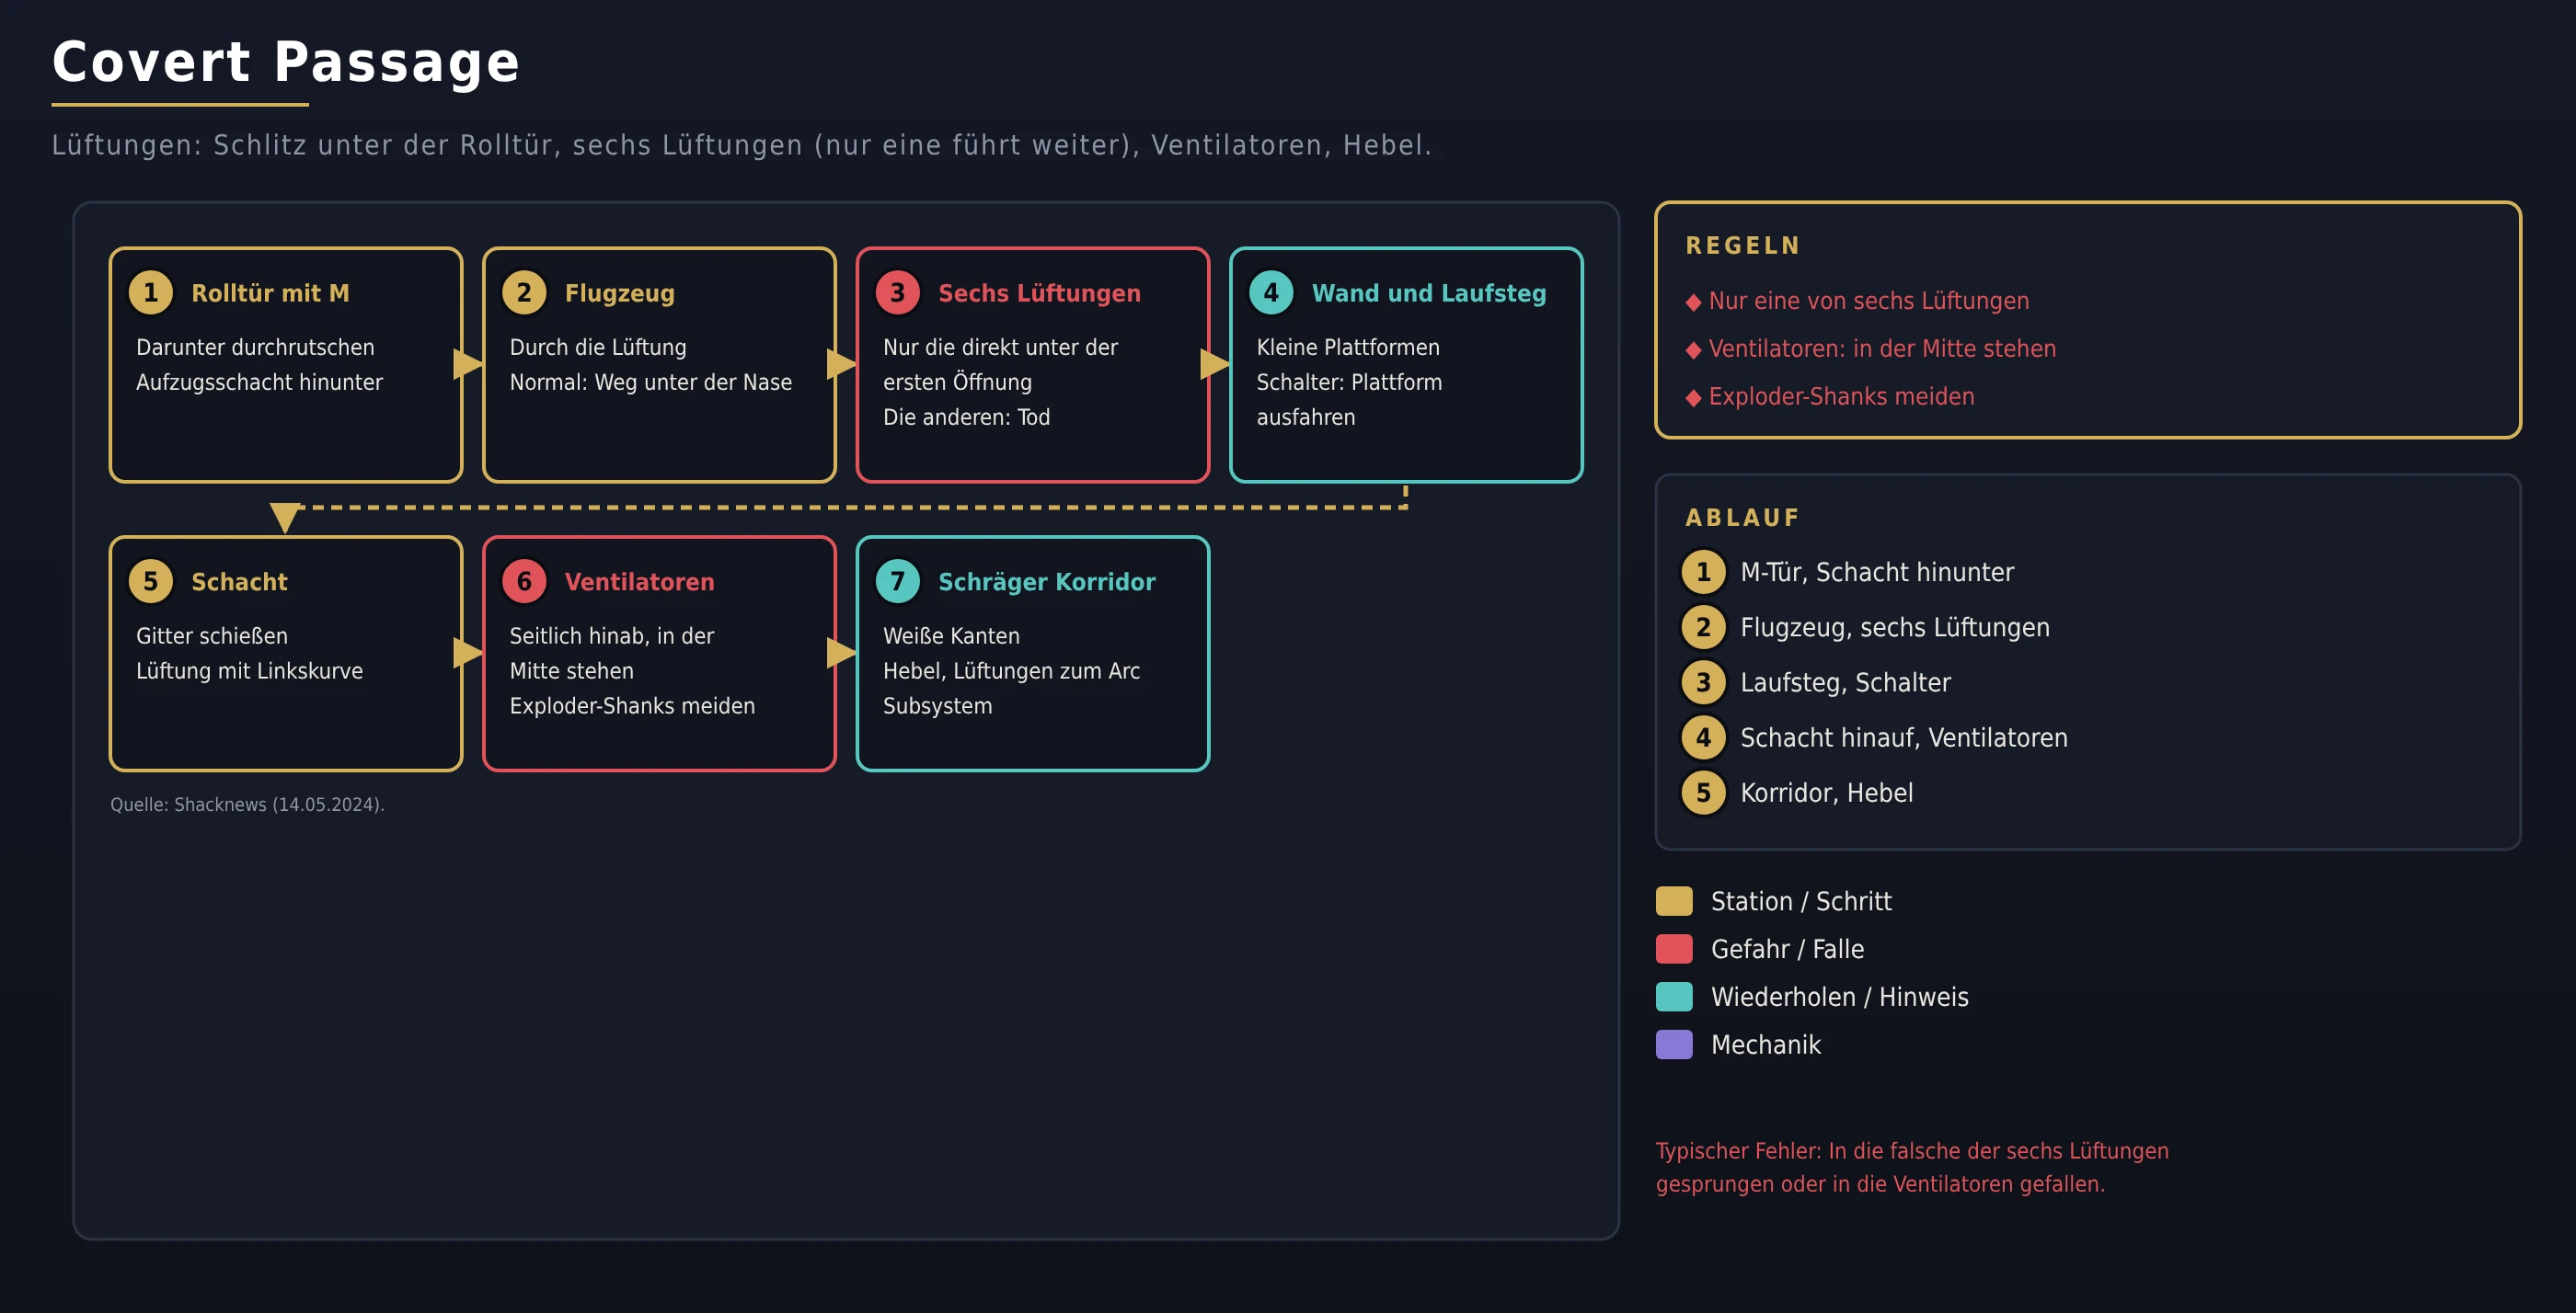This screenshot has height=1313, width=2576.
Task: Click the red number 3 badge on Sechs Lüftungen
Action: tap(898, 292)
